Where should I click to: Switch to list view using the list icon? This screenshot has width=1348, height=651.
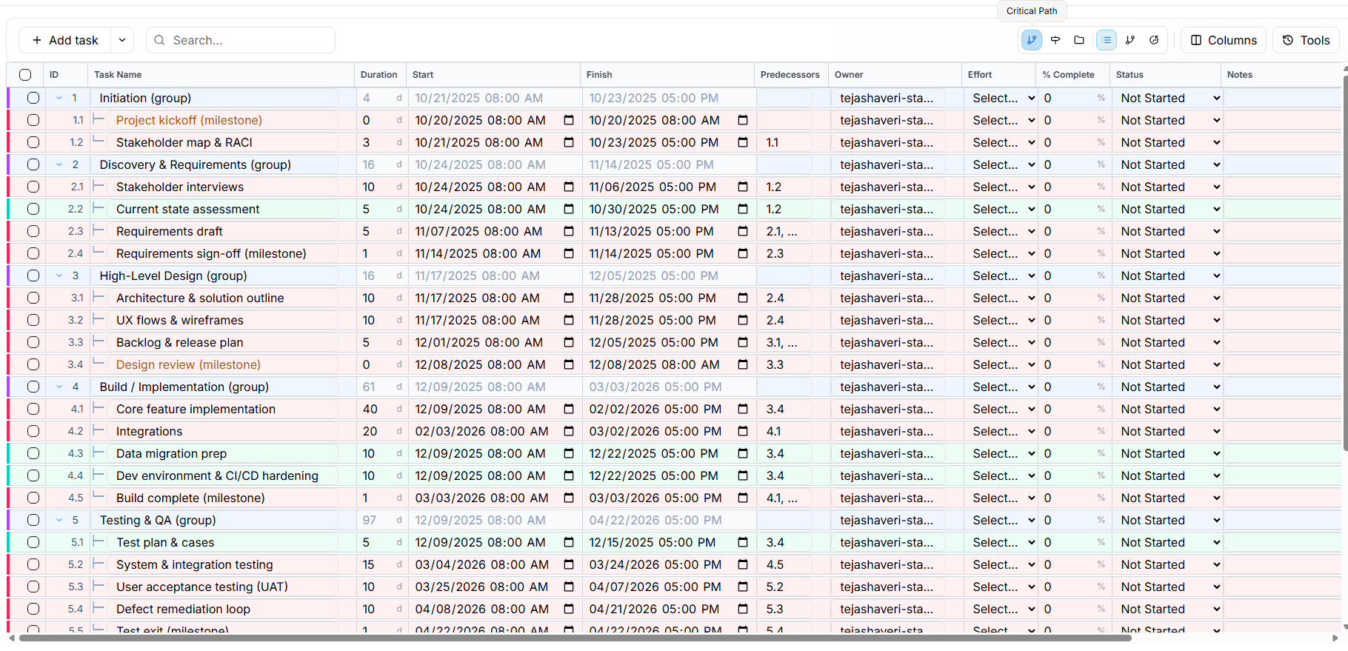[x=1106, y=40]
